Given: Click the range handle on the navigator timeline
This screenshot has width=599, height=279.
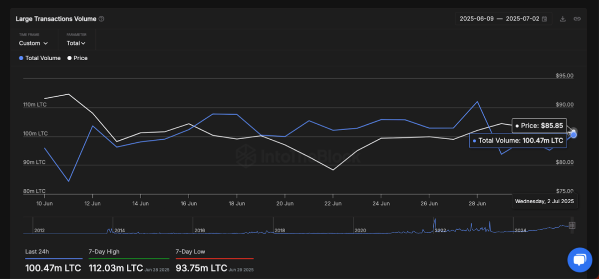Looking at the screenshot, I should click(572, 225).
